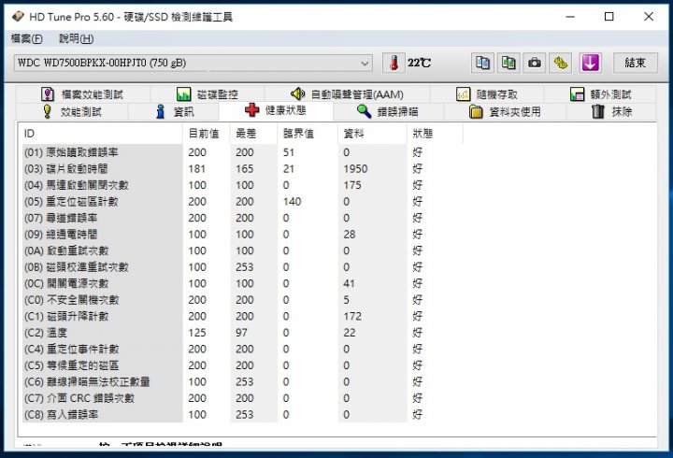This screenshot has height=458, width=673.
Task: Click the purple download-arrow icon
Action: (590, 64)
